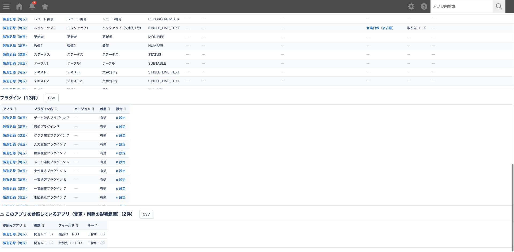Image resolution: width=514 pixels, height=252 pixels.
Task: Sort plugins by プラグイン名 column
Action: pyautogui.click(x=45, y=109)
